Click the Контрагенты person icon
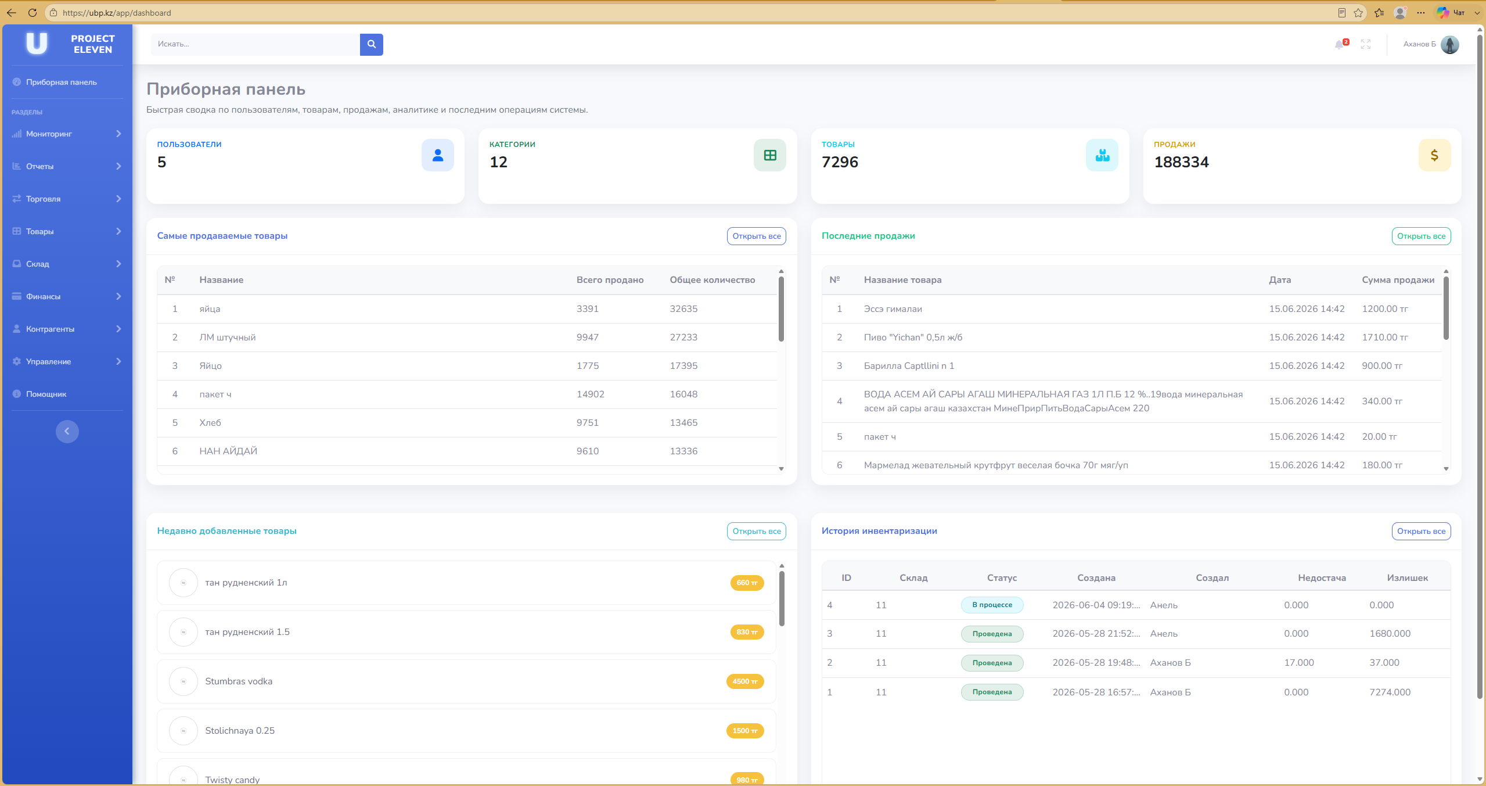 pyautogui.click(x=17, y=329)
